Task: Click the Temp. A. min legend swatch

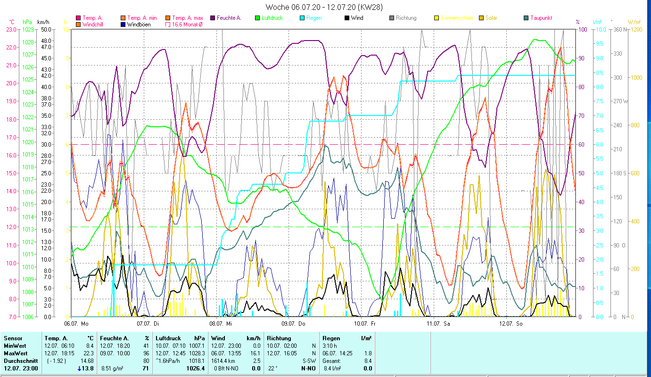Action: pos(123,18)
